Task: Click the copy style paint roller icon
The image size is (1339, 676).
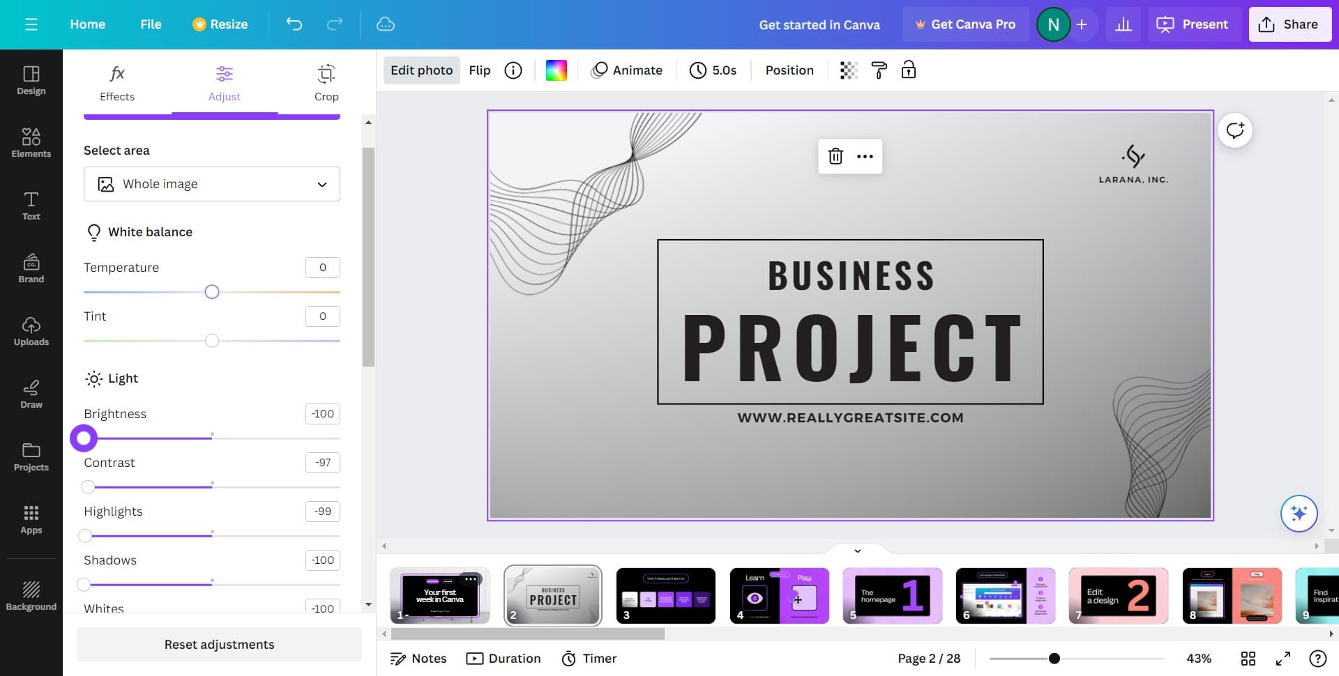Action: click(879, 70)
